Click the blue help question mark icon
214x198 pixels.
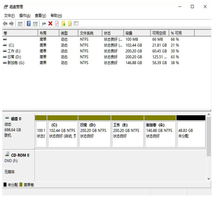[x=29, y=23]
